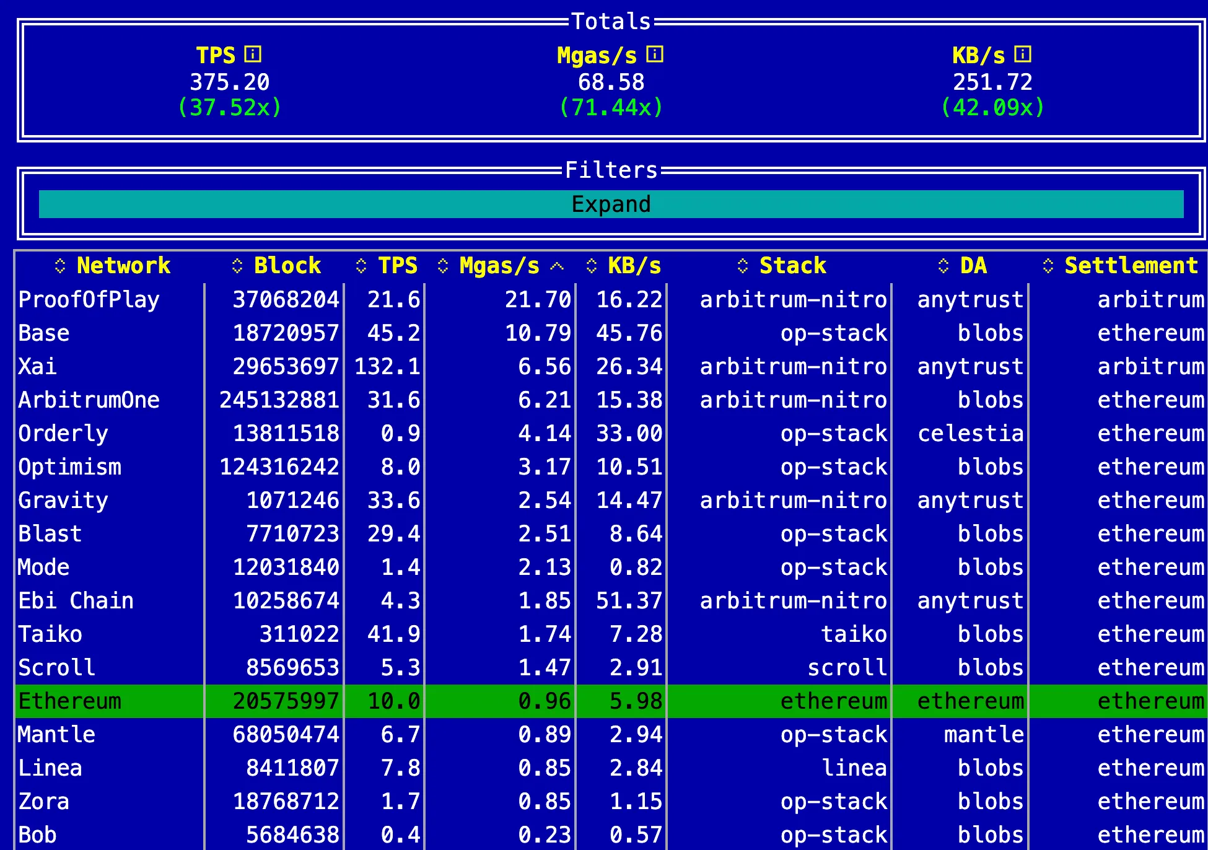Select the Ebi Chain network name
The width and height of the screenshot is (1208, 850).
pyautogui.click(x=76, y=601)
